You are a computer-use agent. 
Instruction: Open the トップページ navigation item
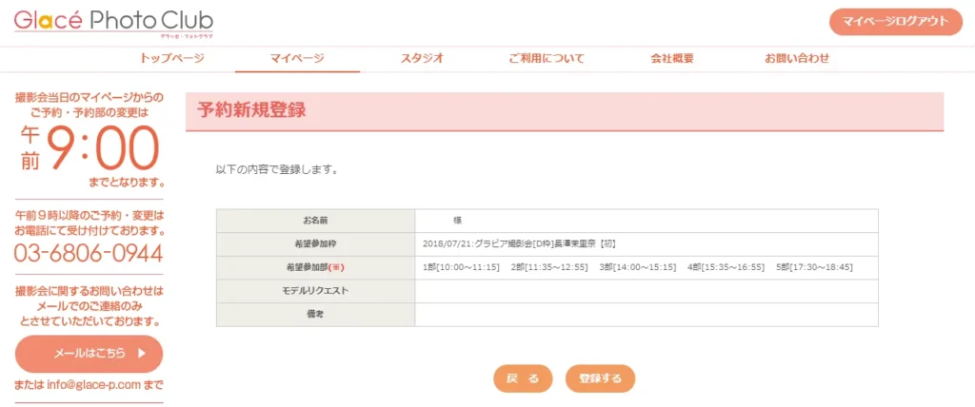point(172,58)
